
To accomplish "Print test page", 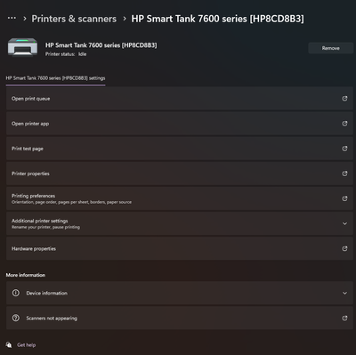I will [180, 149].
